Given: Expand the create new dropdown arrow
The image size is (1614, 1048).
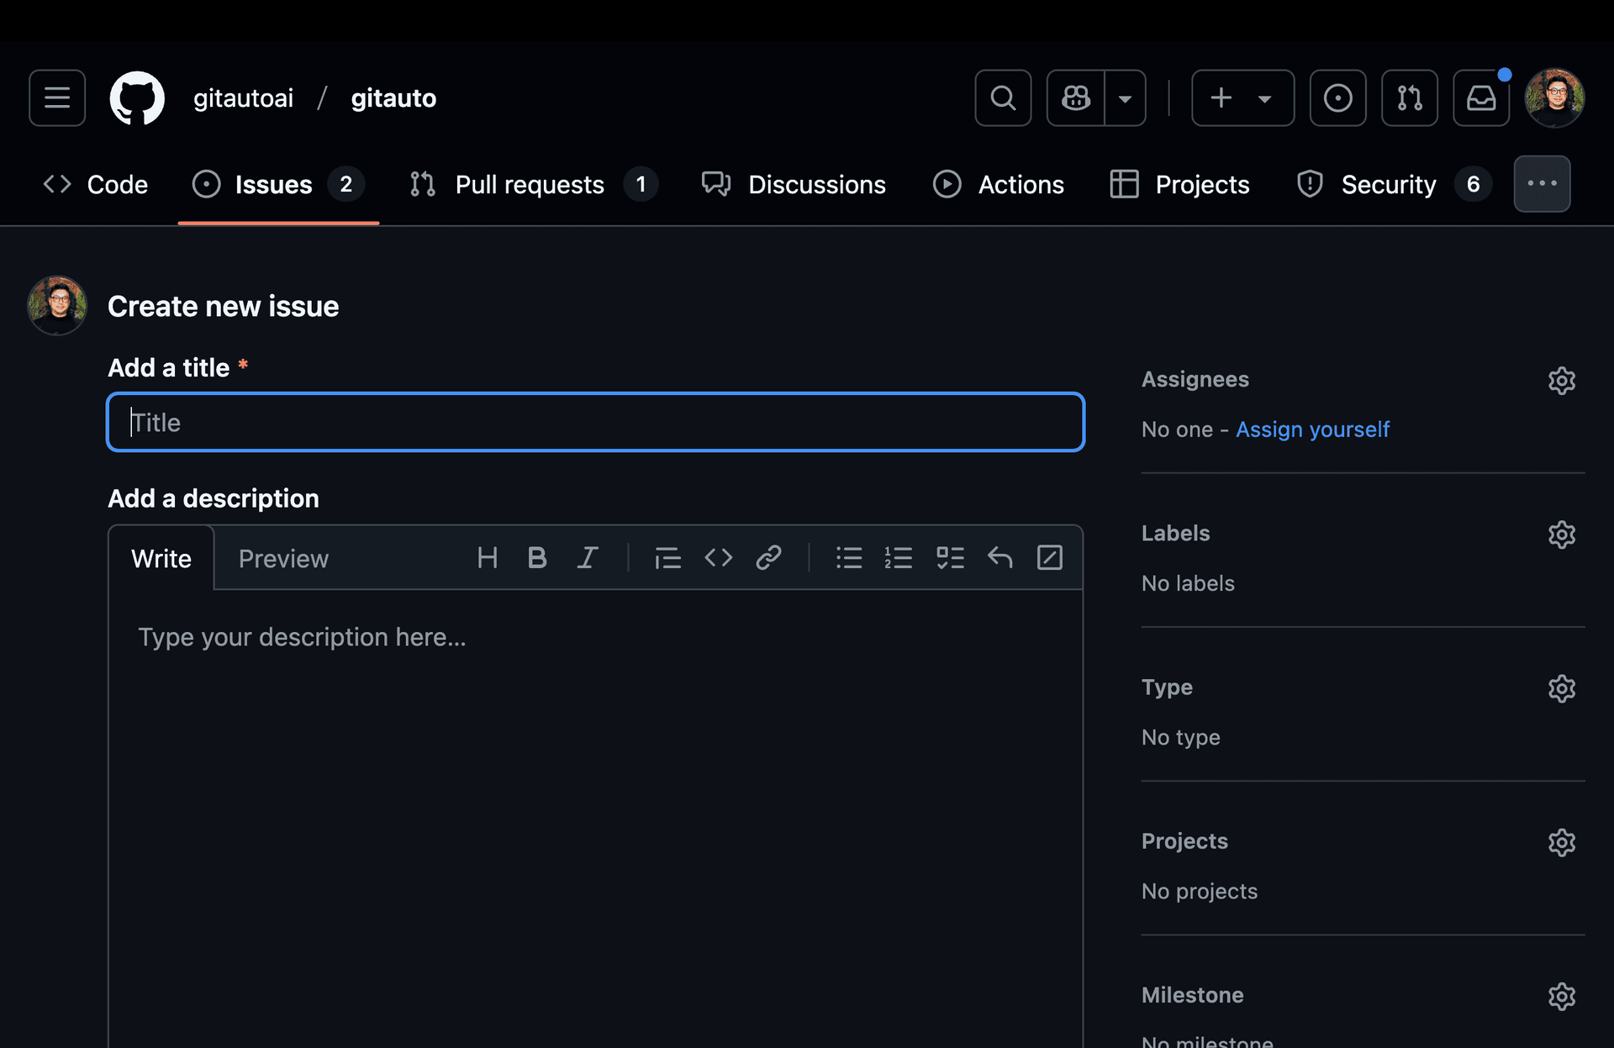Looking at the screenshot, I should (x=1265, y=97).
